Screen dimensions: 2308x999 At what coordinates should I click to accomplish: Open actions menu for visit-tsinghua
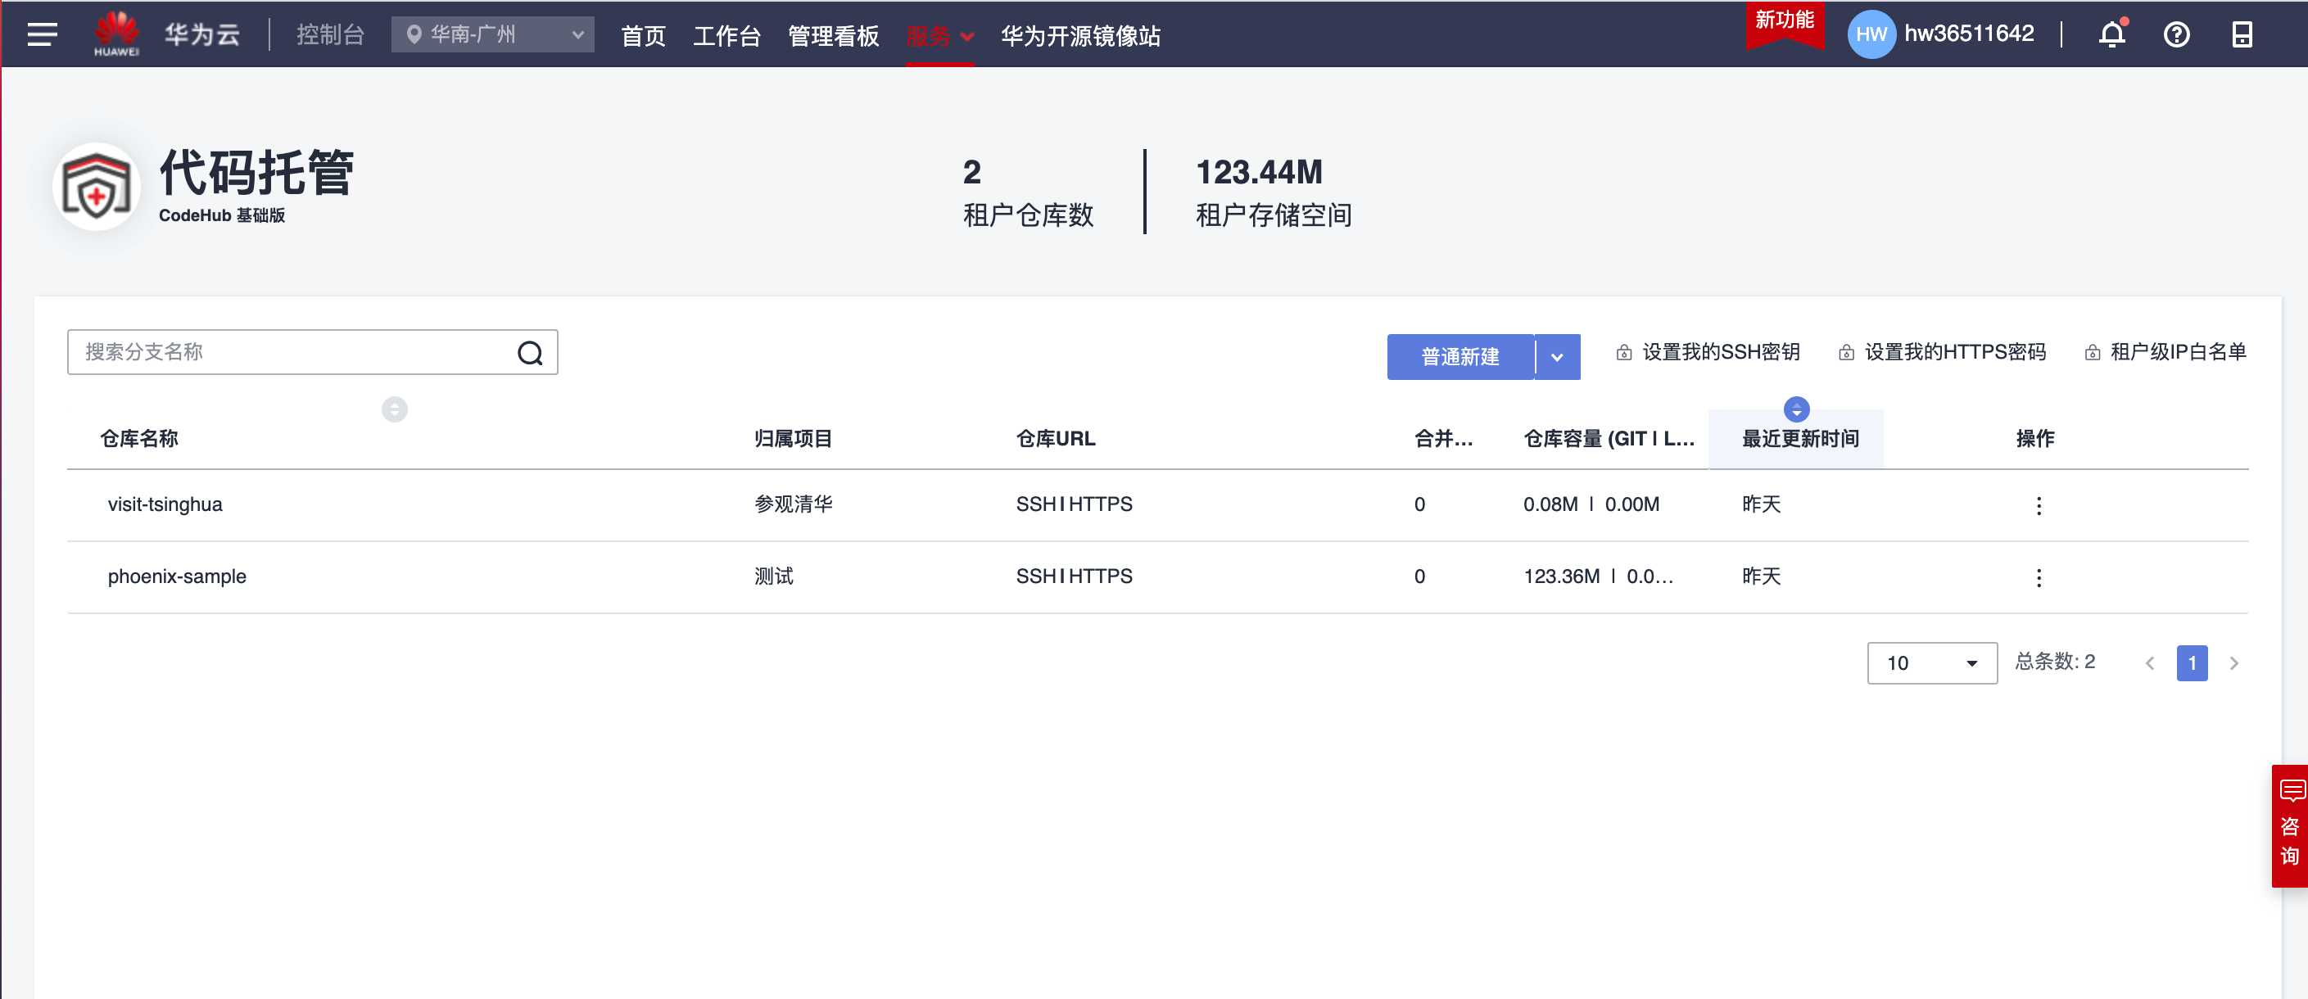2039,505
